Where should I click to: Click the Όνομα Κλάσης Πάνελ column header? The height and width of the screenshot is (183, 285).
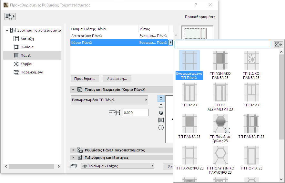point(104,29)
